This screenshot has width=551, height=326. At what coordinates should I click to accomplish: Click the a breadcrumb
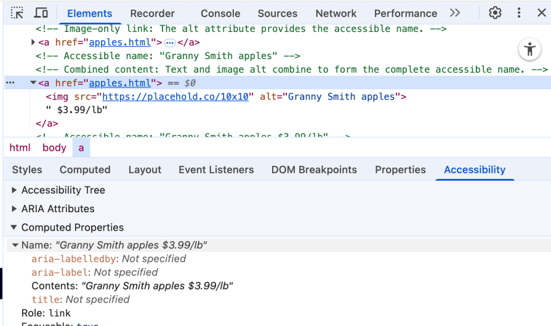coord(81,148)
